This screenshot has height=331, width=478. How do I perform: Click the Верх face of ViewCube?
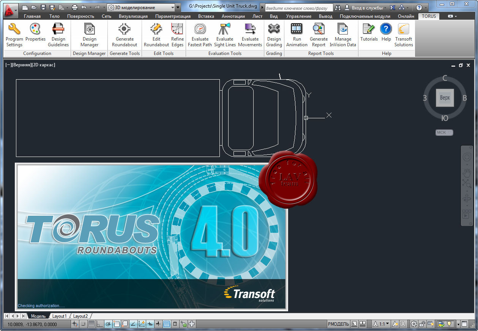[445, 97]
